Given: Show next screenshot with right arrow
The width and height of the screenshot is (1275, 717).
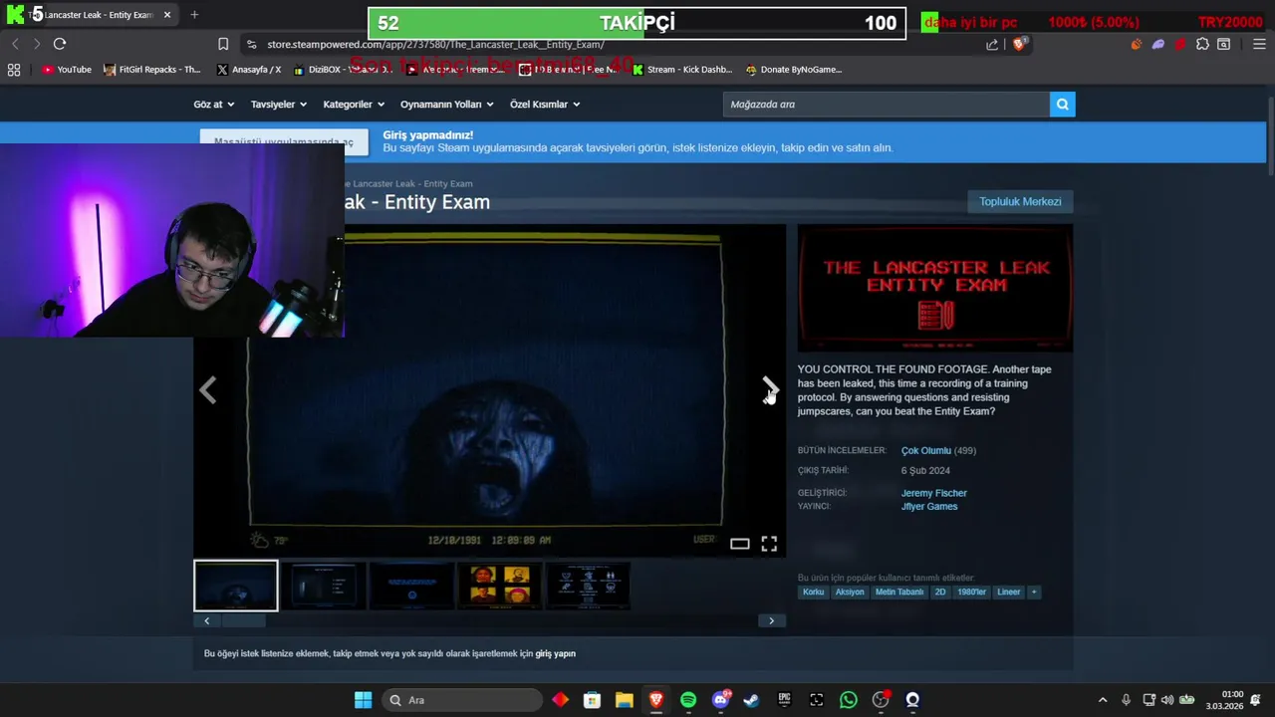Looking at the screenshot, I should click(x=770, y=389).
